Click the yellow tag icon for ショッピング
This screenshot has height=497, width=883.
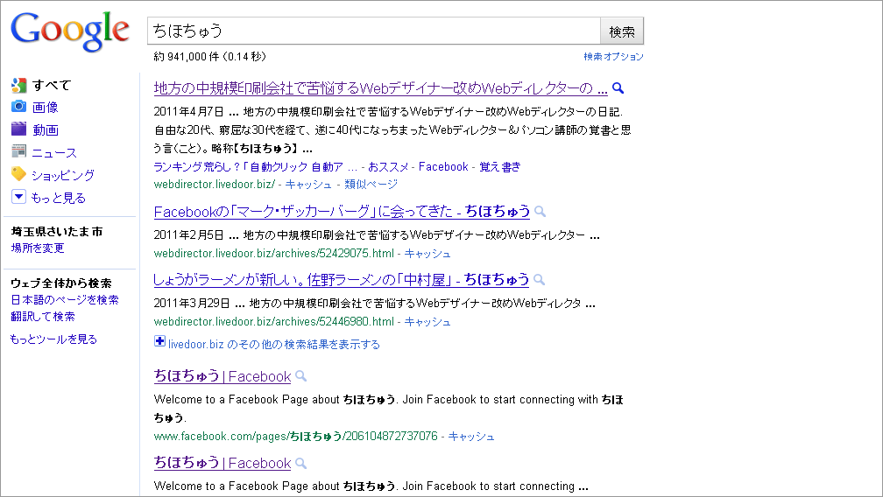18,174
